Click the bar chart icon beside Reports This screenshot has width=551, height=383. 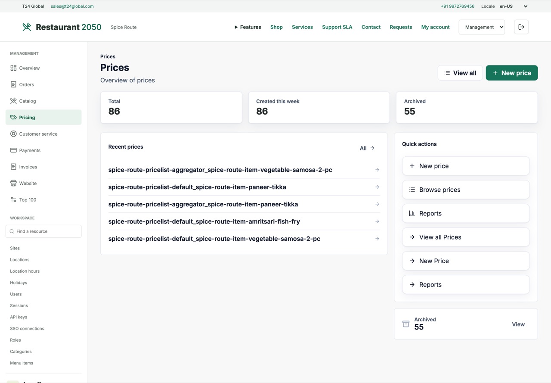[412, 213]
